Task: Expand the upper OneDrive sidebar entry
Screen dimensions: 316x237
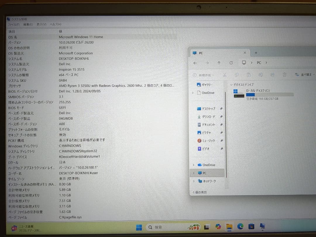Action: click(193, 93)
